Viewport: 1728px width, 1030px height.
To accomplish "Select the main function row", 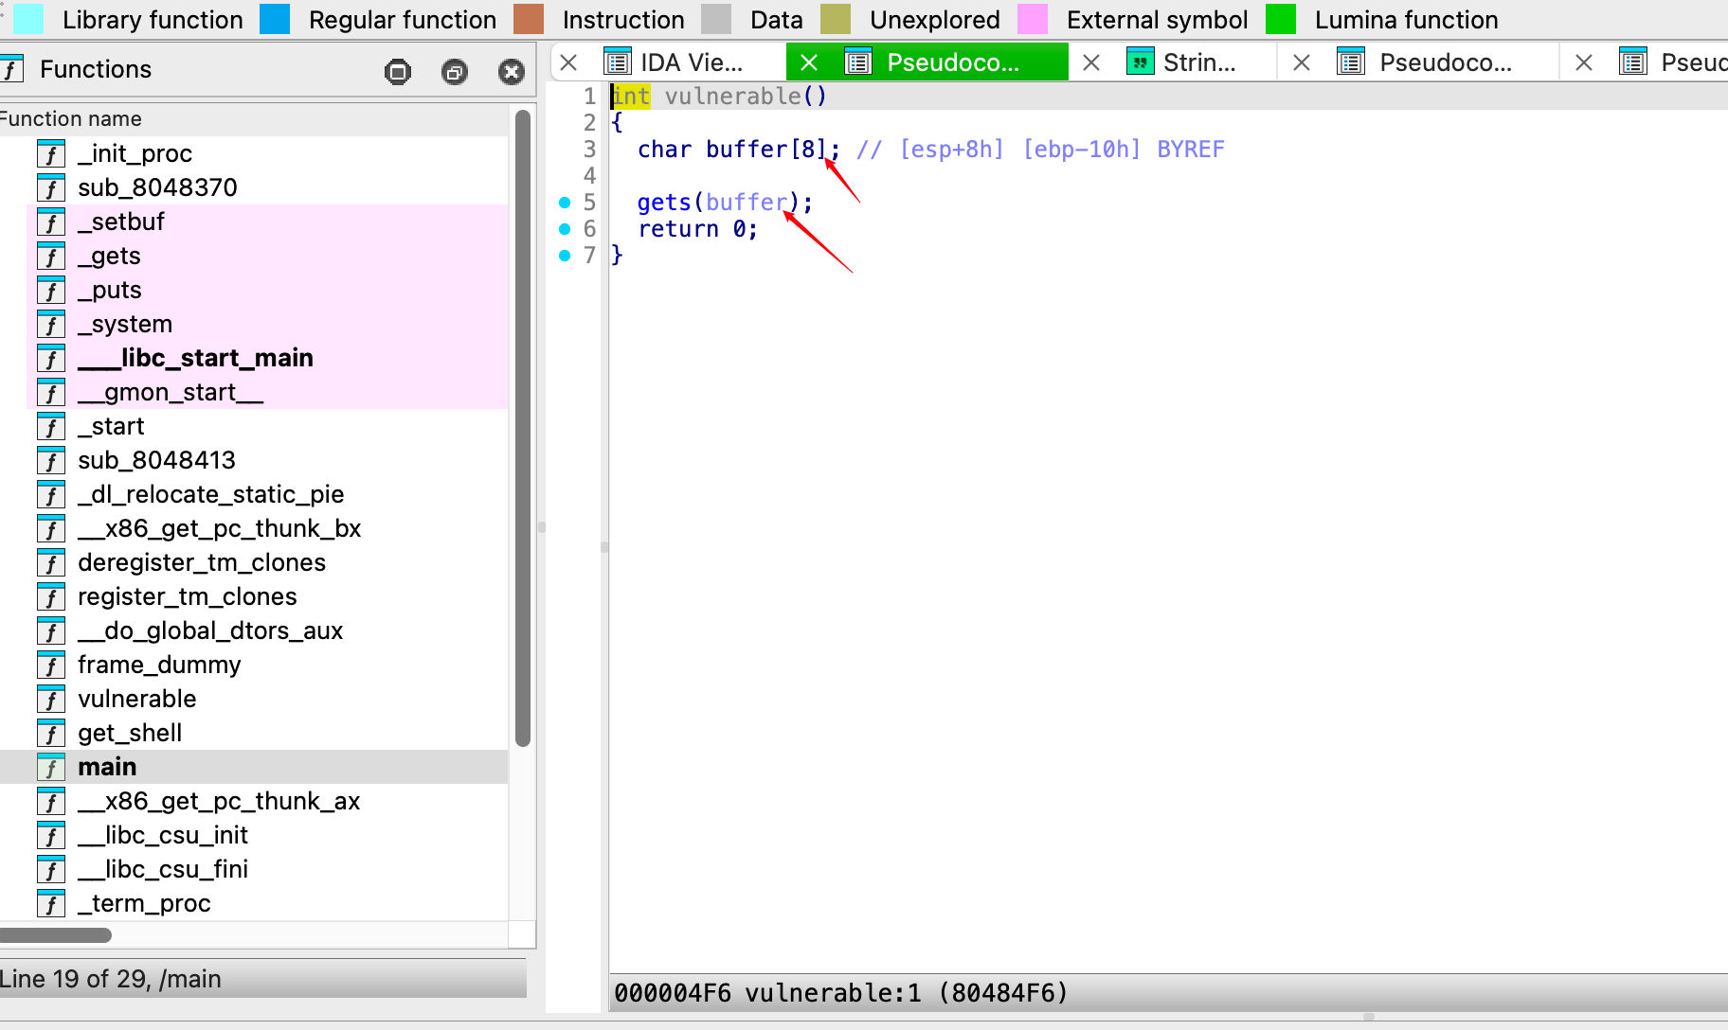I will (x=254, y=767).
